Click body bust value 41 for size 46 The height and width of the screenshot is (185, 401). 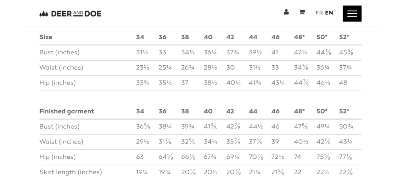point(275,52)
